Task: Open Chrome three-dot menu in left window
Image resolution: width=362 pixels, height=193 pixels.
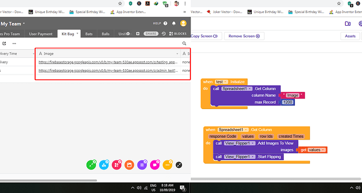Action: [x=185, y=4]
